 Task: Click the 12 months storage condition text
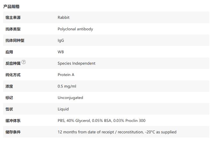tap(117, 132)
